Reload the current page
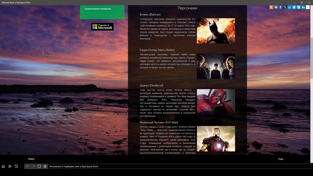This screenshot has width=313, height=176. 39,166
